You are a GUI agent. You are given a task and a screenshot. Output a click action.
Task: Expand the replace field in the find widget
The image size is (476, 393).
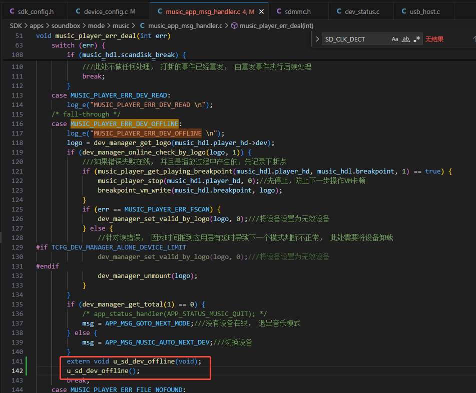coord(317,39)
